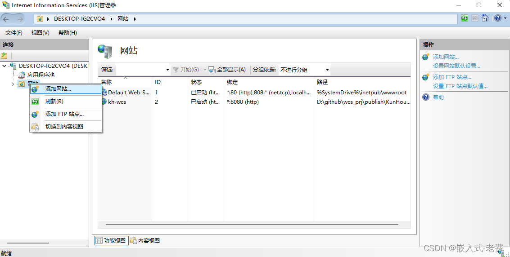The width and height of the screenshot is (510, 257).
Task: Click the sites list horizontal scrollbar
Action: 252,225
